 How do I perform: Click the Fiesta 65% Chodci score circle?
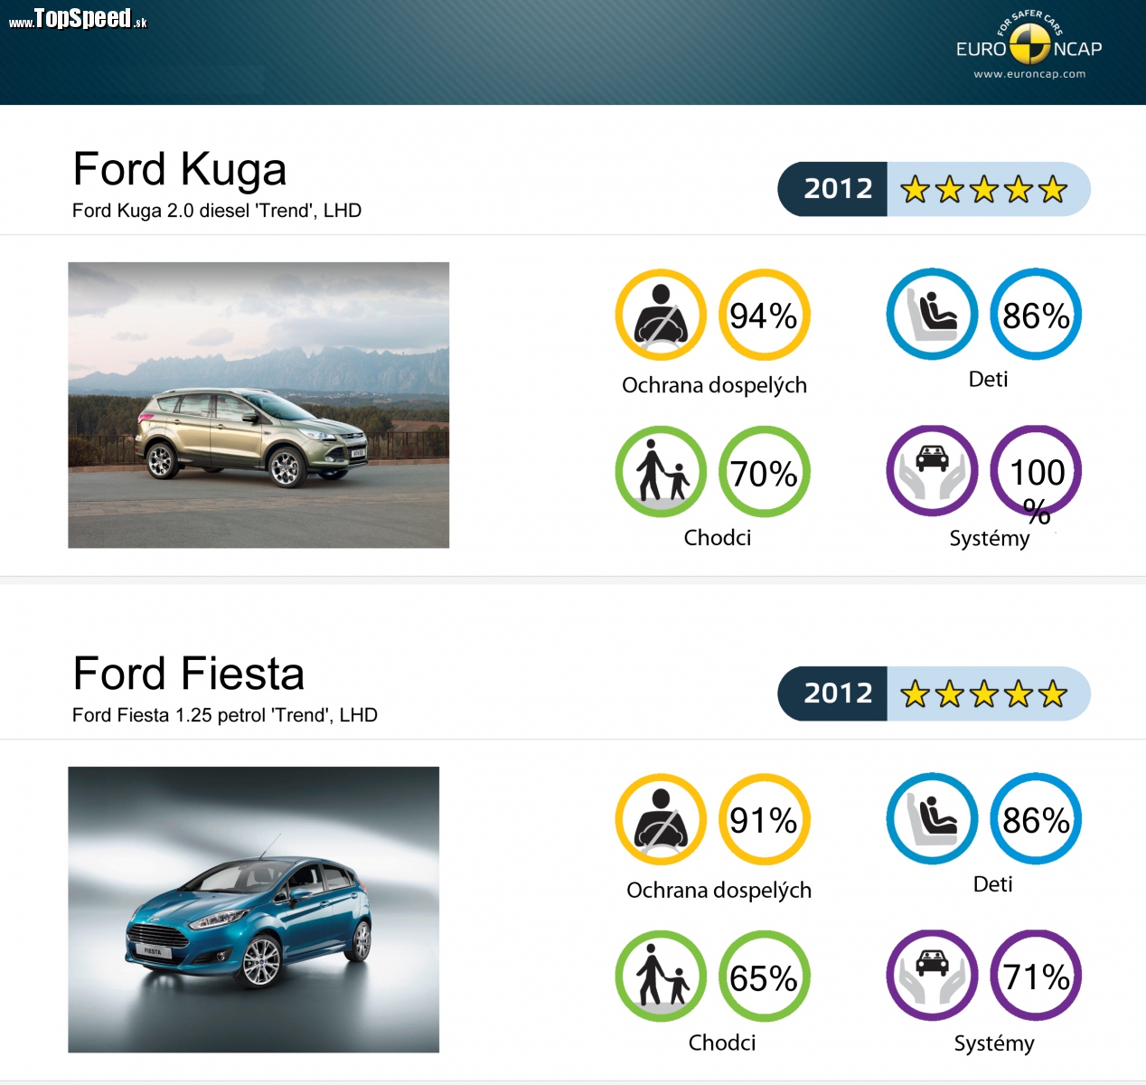tap(765, 976)
